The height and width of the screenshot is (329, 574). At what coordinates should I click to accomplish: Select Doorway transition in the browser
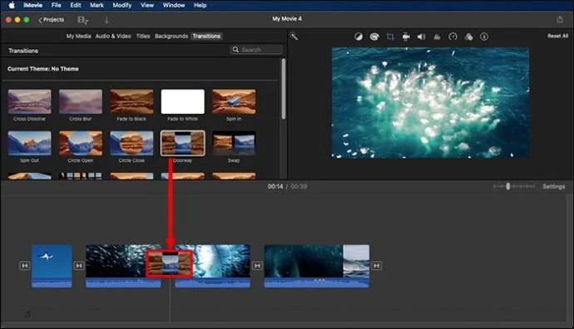click(183, 143)
